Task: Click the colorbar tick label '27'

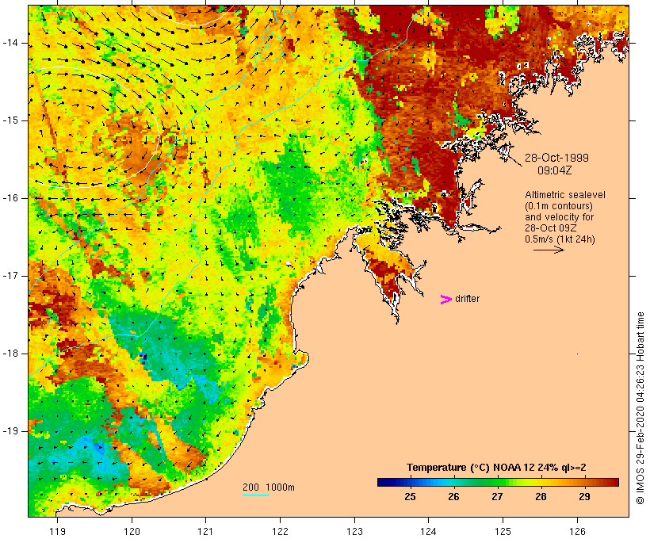Action: click(x=497, y=497)
